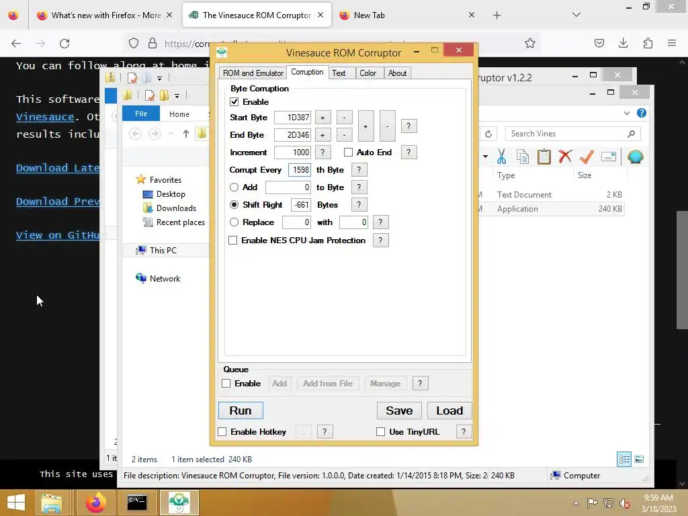688x516 pixels.
Task: Click the Start Byte input field
Action: tap(292, 118)
